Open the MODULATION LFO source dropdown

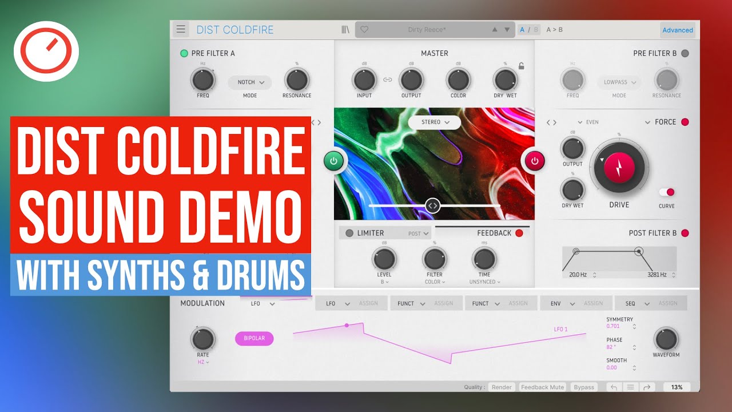(x=262, y=303)
